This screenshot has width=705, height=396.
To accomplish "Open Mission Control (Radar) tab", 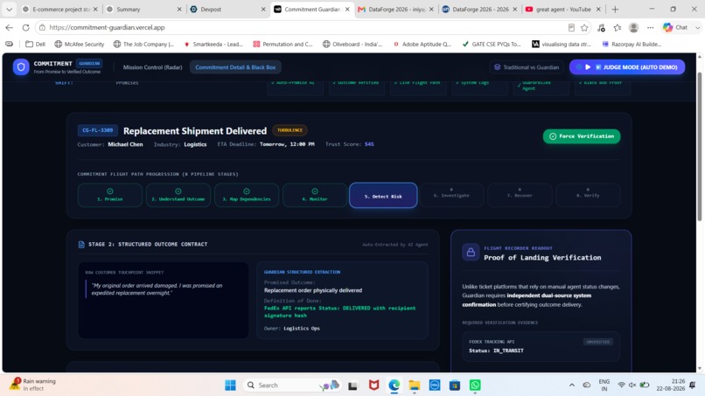I will (x=152, y=67).
